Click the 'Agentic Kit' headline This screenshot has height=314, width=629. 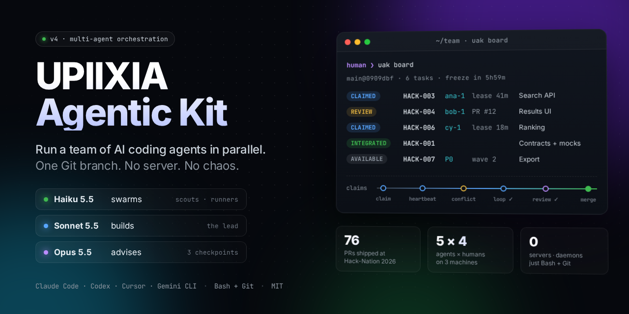tap(132, 113)
